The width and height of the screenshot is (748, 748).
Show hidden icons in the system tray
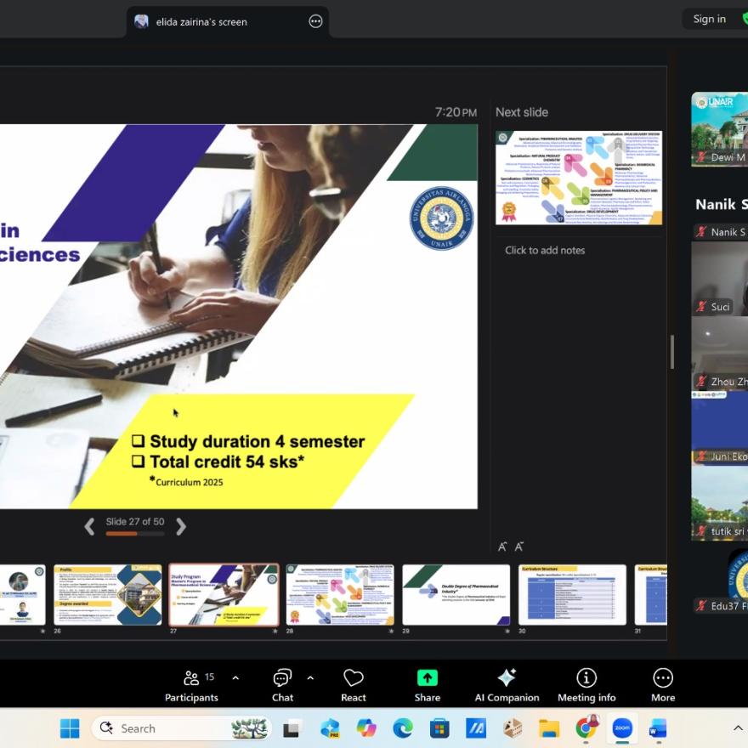point(737,728)
